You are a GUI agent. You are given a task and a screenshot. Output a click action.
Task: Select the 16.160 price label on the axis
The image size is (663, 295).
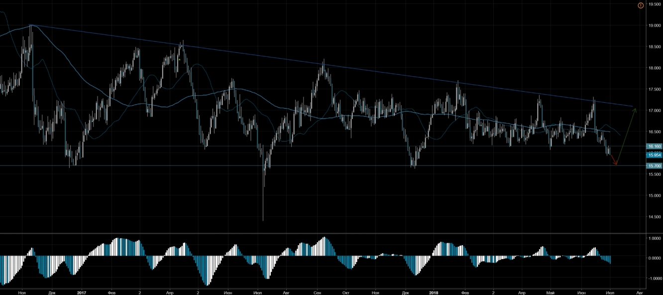654,146
